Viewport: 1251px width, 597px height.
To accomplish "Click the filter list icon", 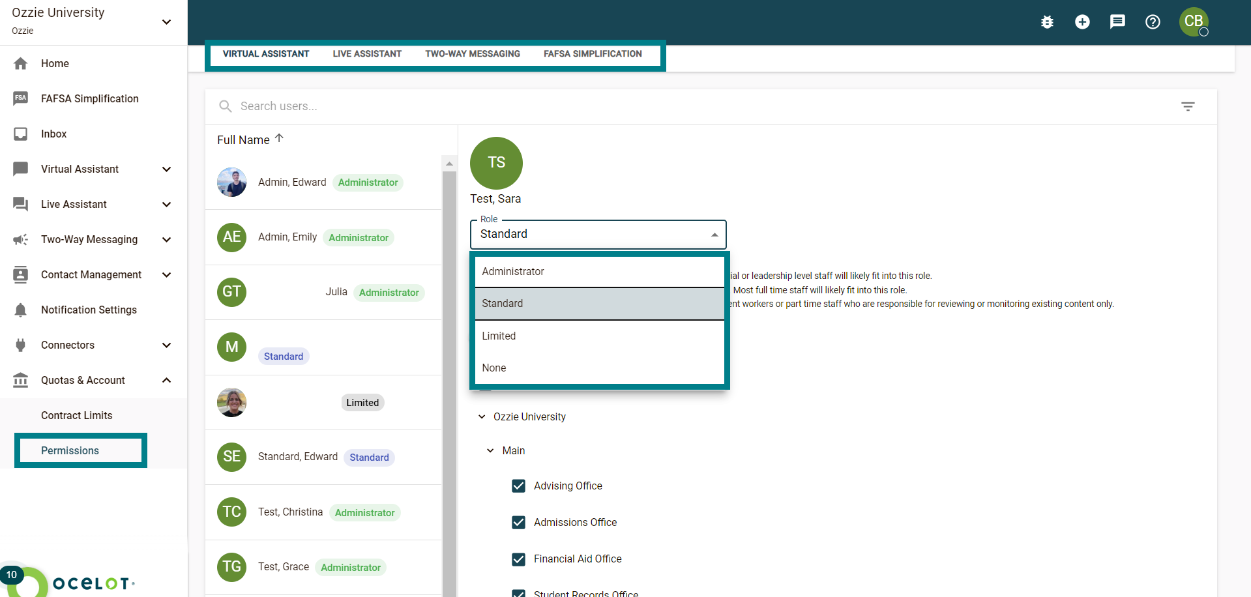I will [x=1188, y=106].
